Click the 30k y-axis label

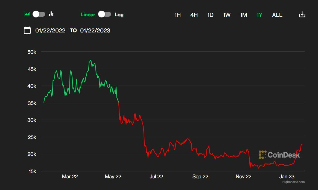(32, 120)
